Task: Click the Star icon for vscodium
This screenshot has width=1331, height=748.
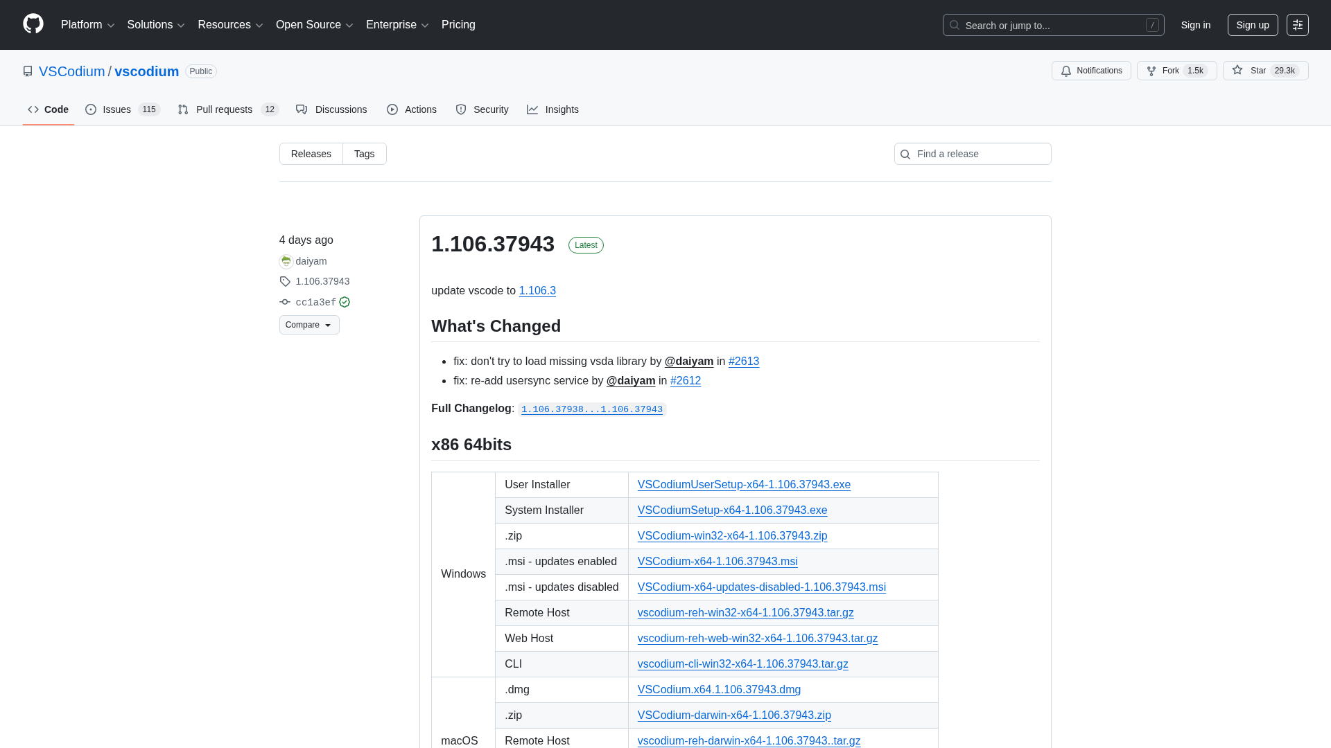Action: [1237, 71]
